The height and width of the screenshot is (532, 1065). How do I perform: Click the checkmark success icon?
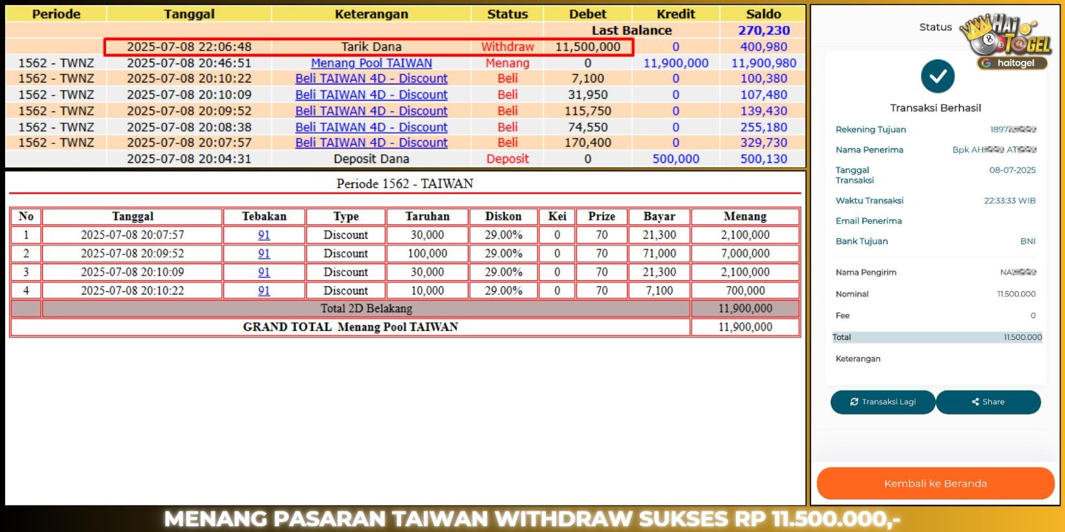click(937, 76)
